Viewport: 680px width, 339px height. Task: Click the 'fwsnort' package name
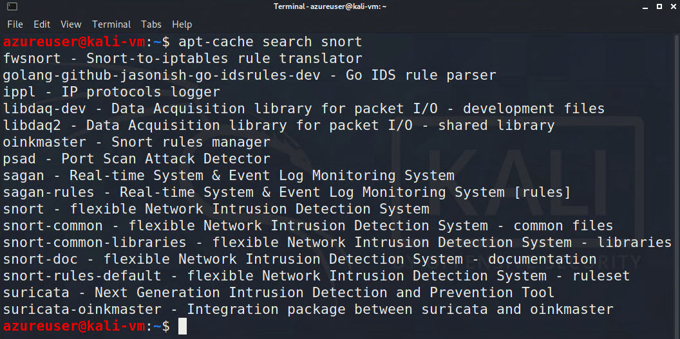coord(32,59)
